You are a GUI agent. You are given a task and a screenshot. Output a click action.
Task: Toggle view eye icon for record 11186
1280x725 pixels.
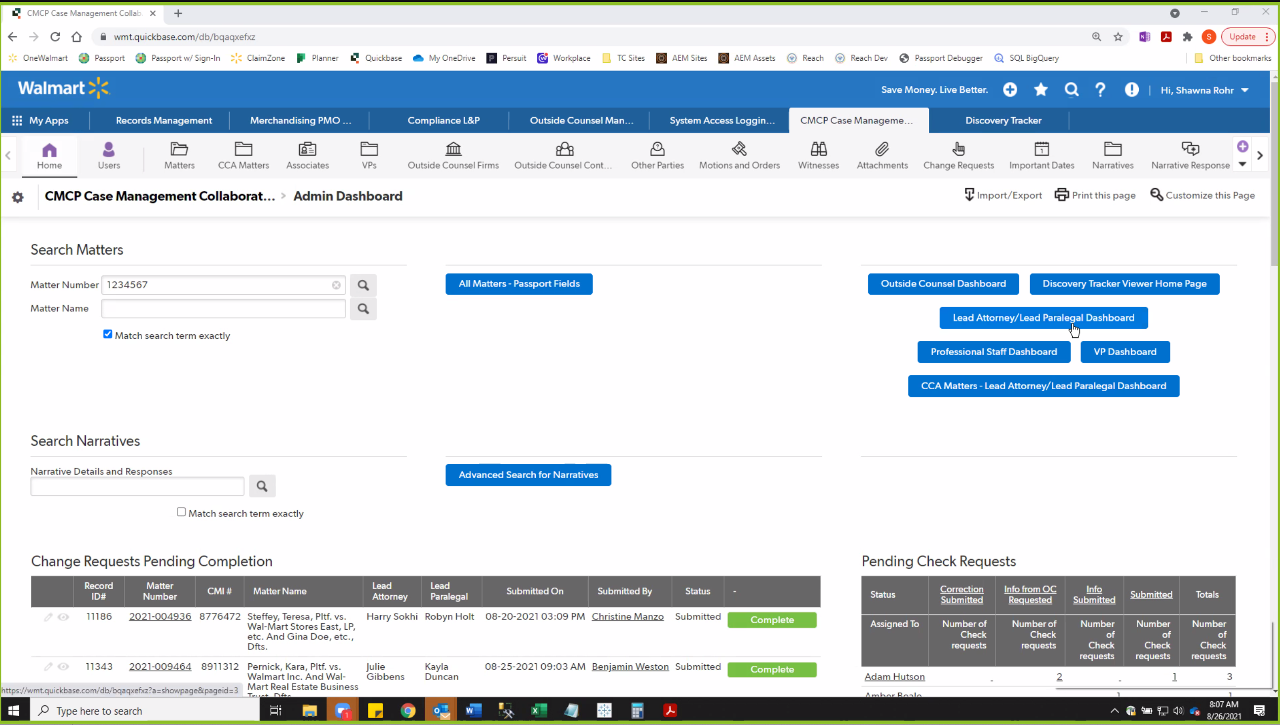(63, 617)
